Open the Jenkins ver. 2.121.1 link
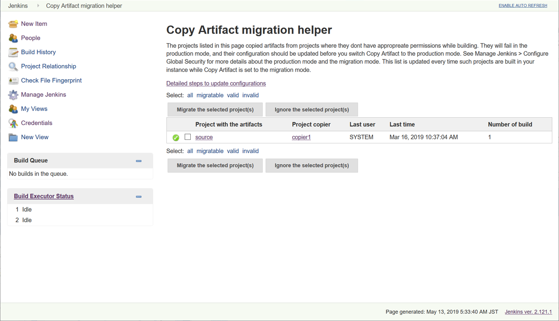 tap(528, 312)
